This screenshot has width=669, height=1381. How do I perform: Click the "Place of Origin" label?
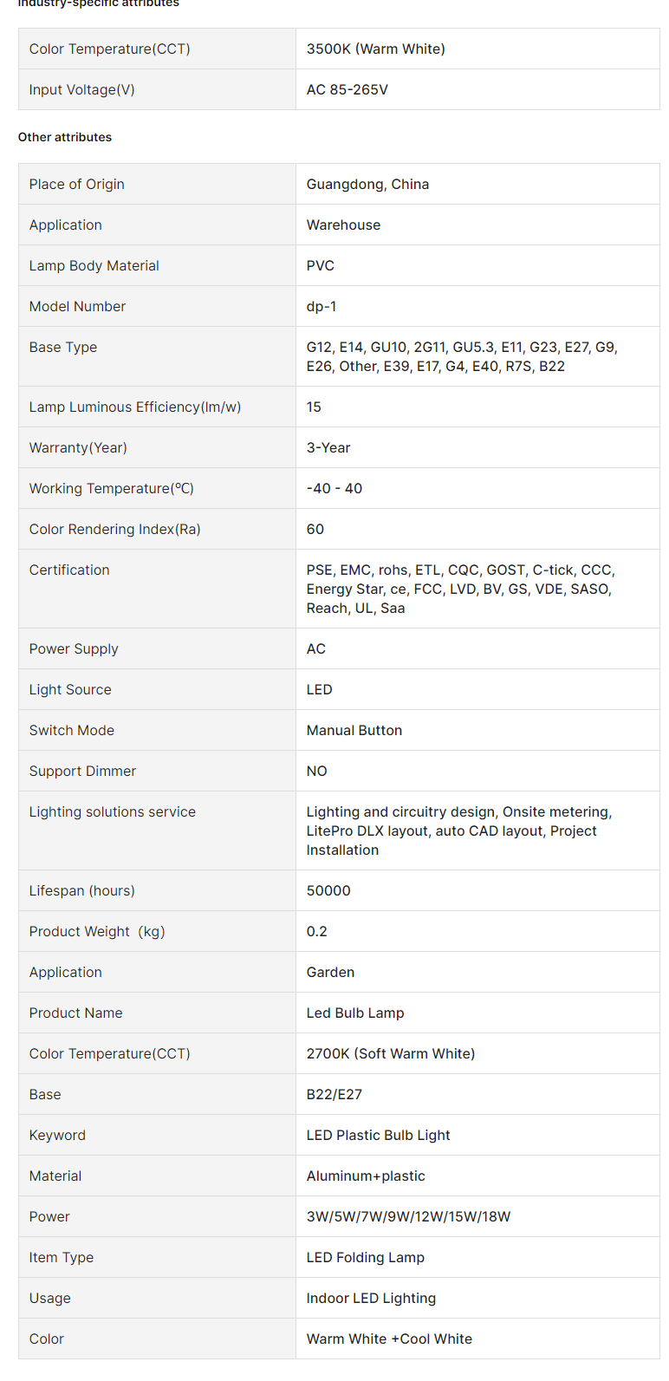(x=76, y=184)
